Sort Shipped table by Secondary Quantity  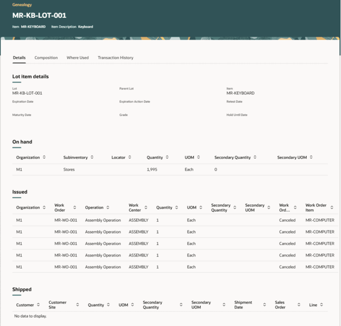[x=181, y=304]
